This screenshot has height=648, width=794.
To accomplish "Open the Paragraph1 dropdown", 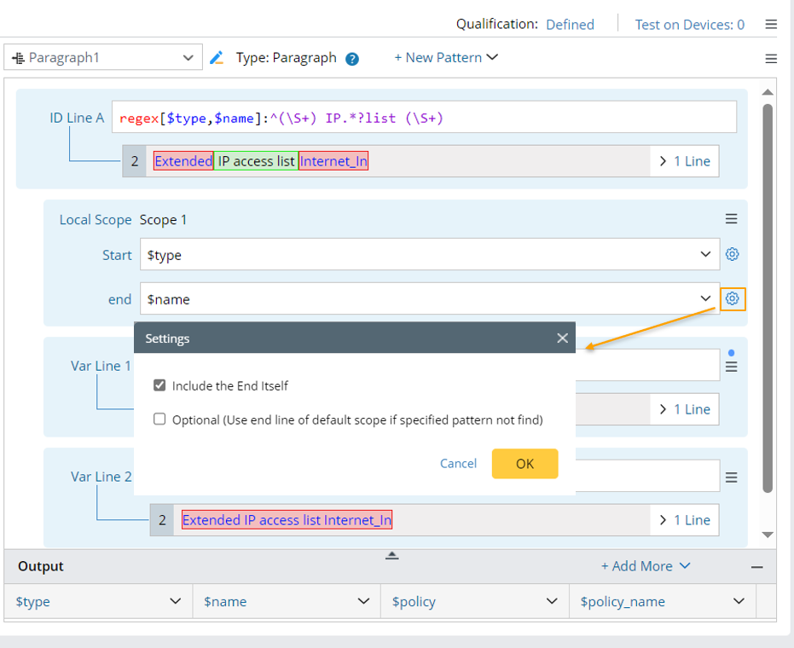I will (103, 58).
